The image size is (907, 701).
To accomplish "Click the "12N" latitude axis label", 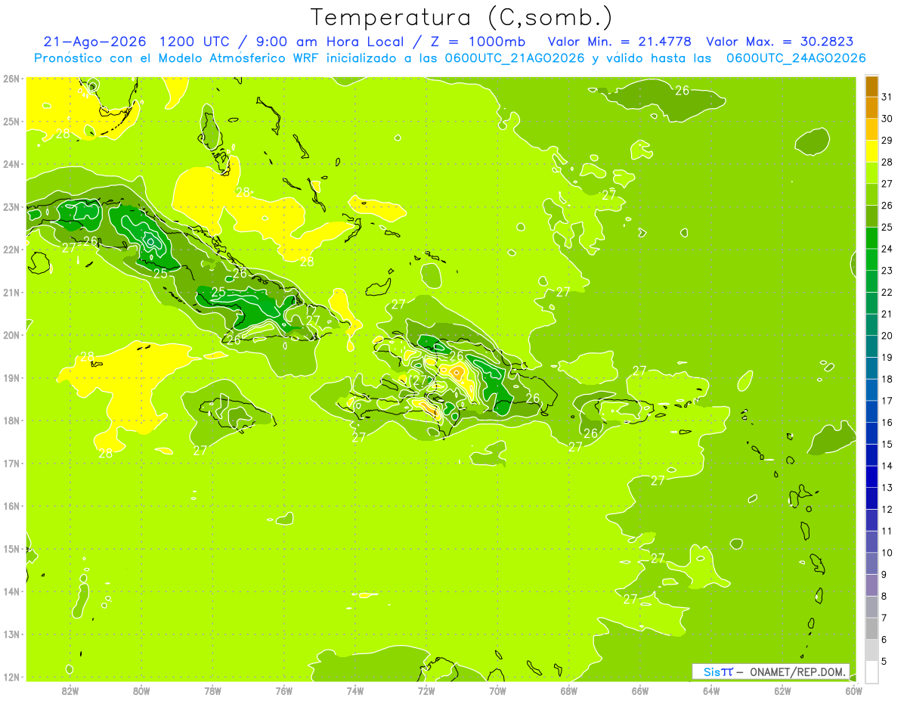I will (11, 677).
